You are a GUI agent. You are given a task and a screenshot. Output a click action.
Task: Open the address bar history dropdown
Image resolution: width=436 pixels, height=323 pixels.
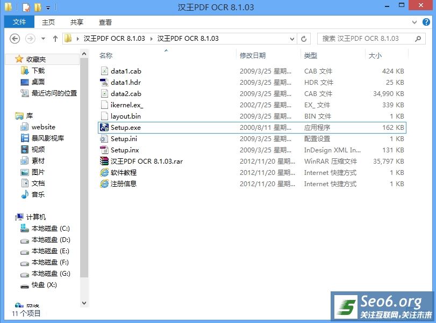pyautogui.click(x=292, y=39)
